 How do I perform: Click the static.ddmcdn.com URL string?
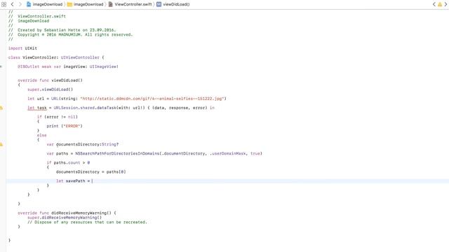(152, 99)
